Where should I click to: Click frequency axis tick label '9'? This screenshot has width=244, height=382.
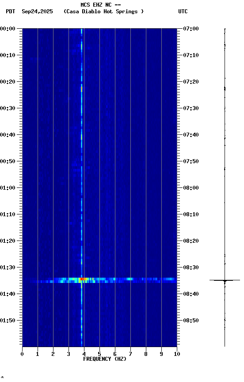click(x=161, y=354)
